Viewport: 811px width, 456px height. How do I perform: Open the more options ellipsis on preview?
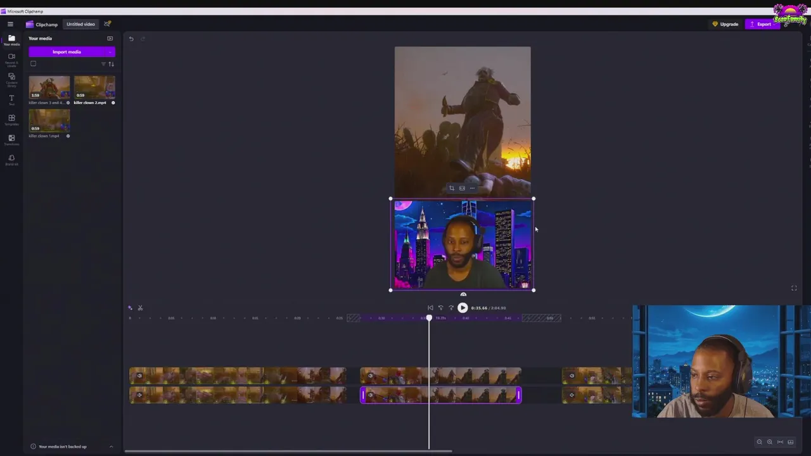point(472,188)
